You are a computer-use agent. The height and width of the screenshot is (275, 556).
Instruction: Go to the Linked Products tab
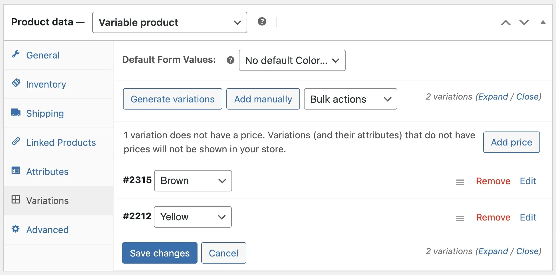coord(59,142)
